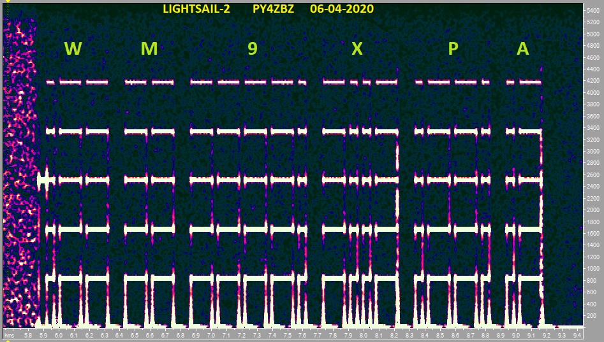Click the decoded letter M label
The width and height of the screenshot is (604, 342).
pos(149,48)
